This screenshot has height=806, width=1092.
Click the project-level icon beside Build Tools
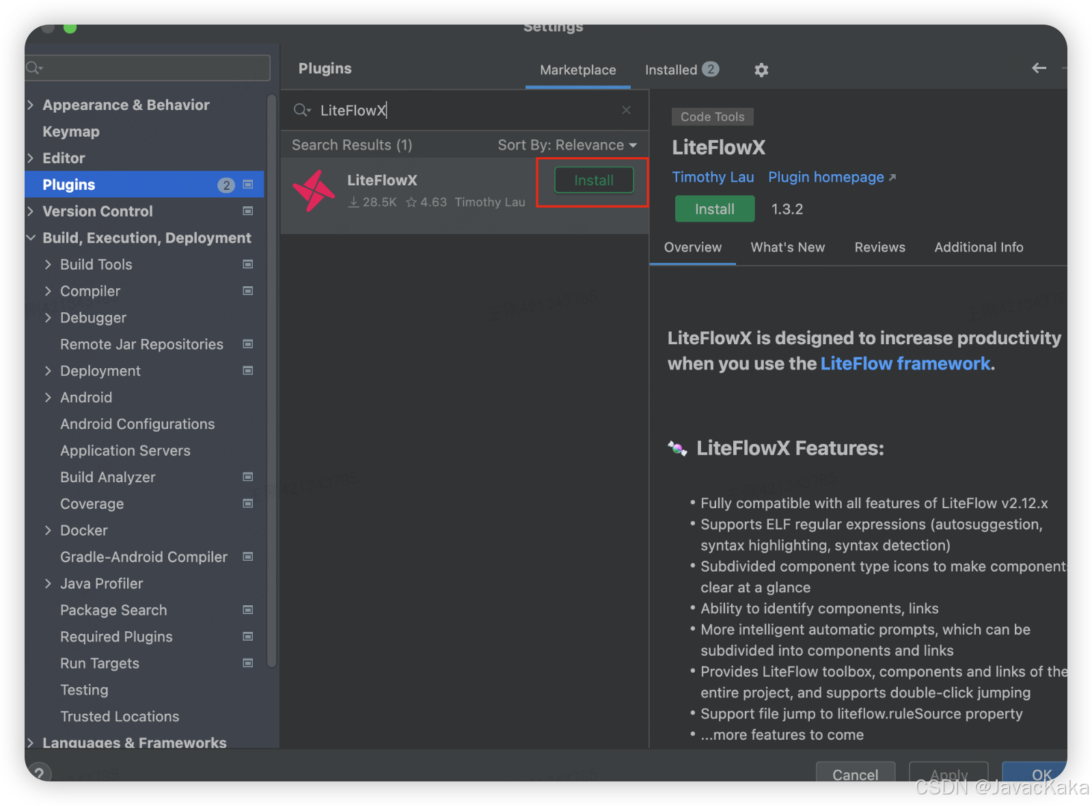click(248, 264)
